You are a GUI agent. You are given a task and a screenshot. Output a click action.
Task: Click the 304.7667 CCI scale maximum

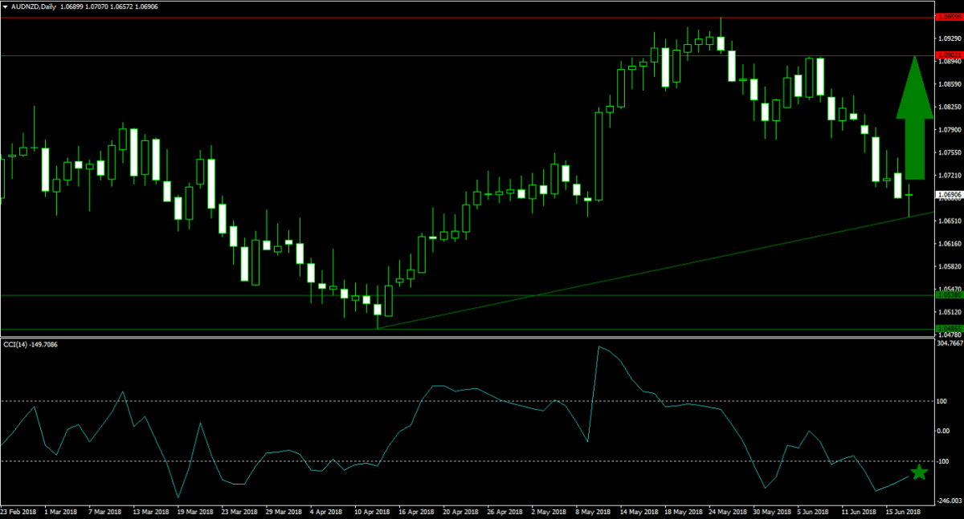[950, 343]
